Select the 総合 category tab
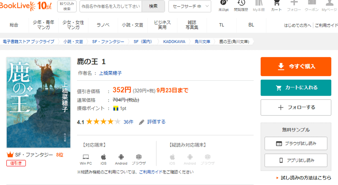Viewport: 338px width, 185px height. pyautogui.click(x=14, y=25)
